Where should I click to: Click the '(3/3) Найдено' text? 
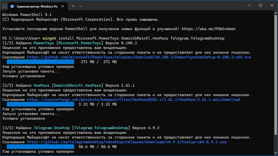coord(17,128)
